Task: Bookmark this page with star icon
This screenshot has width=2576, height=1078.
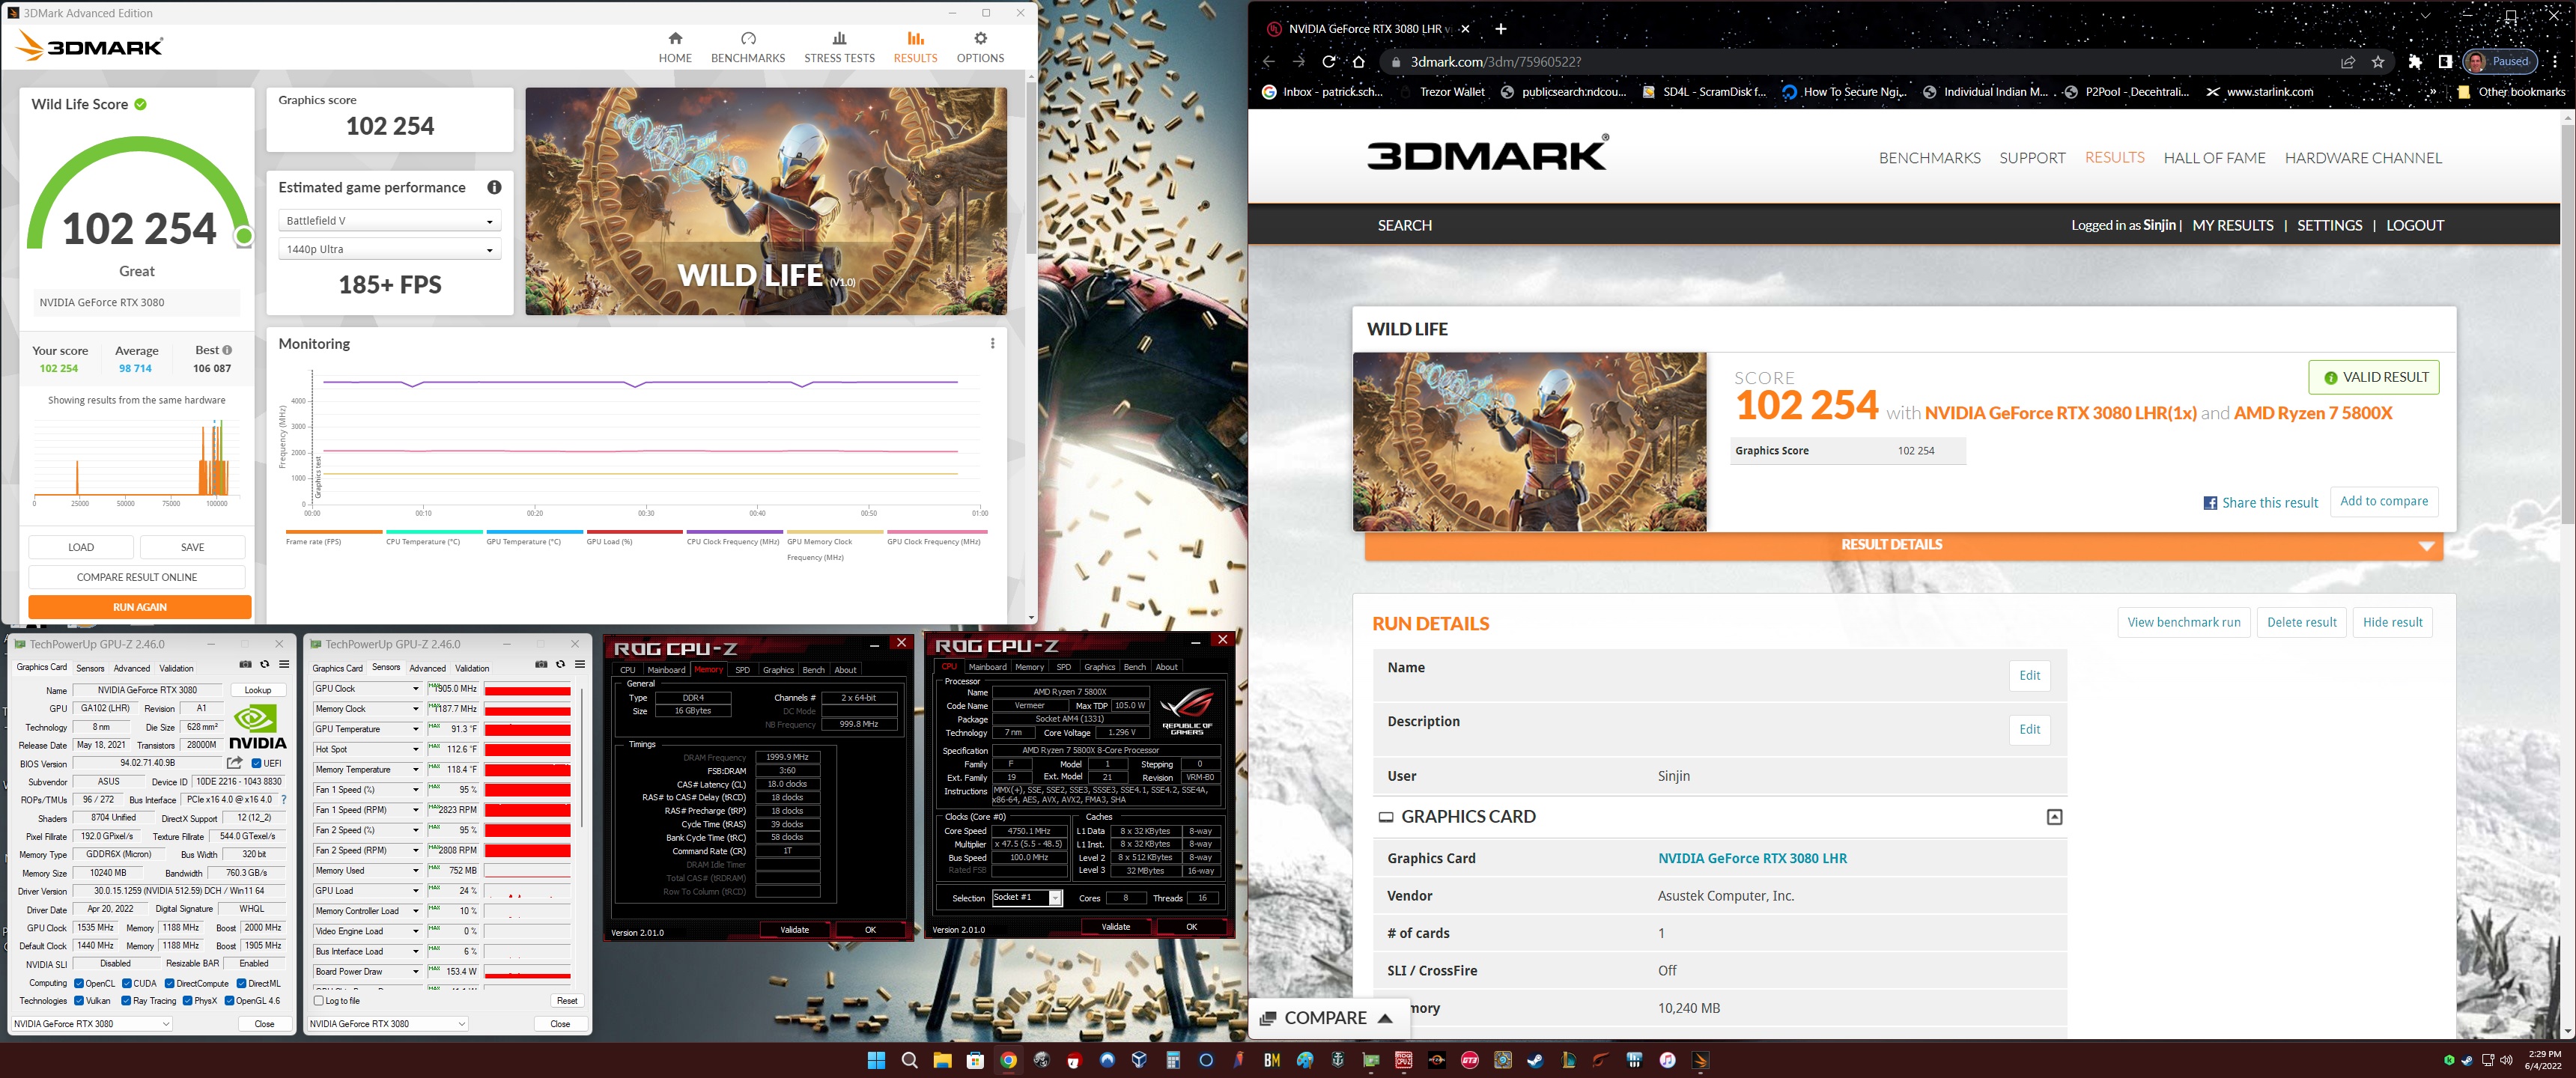Action: (x=2378, y=61)
